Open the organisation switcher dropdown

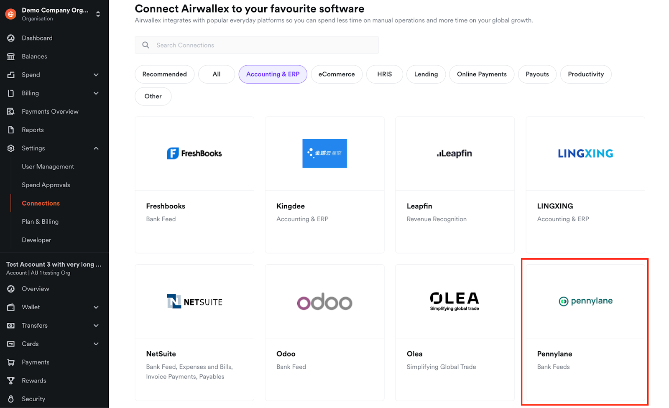pos(98,14)
